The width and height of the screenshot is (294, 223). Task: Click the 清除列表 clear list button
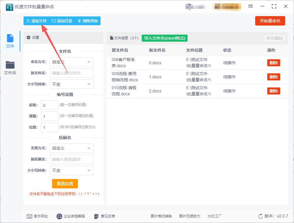tap(88, 21)
